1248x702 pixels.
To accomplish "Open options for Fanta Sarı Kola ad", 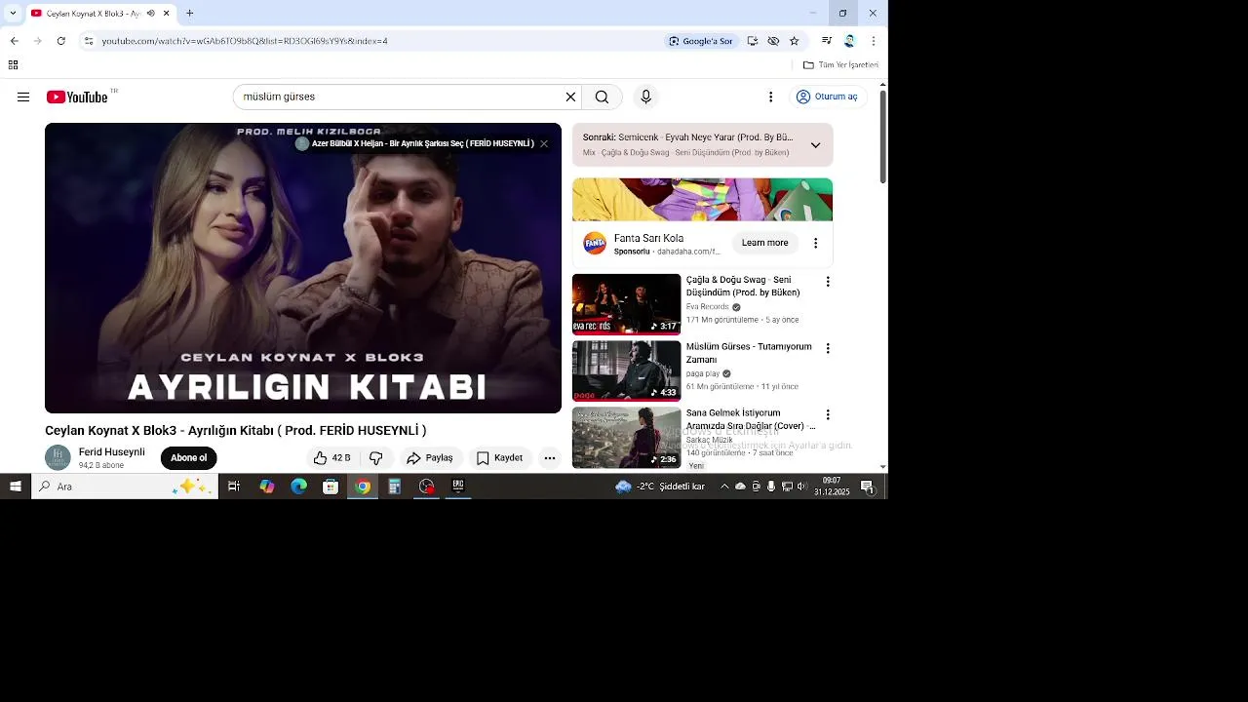I will (815, 243).
